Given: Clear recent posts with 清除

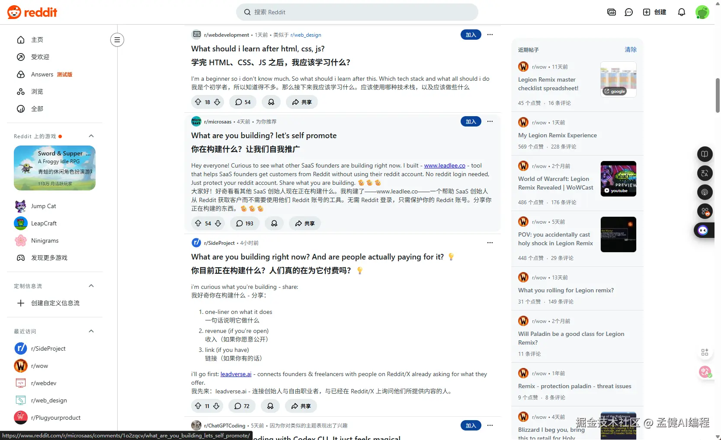Looking at the screenshot, I should [x=631, y=50].
